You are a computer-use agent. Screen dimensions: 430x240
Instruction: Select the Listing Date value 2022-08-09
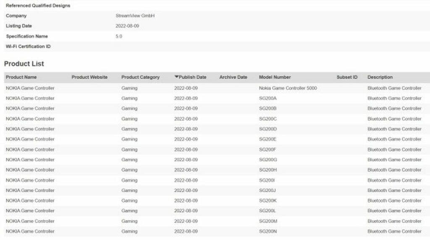pyautogui.click(x=127, y=26)
